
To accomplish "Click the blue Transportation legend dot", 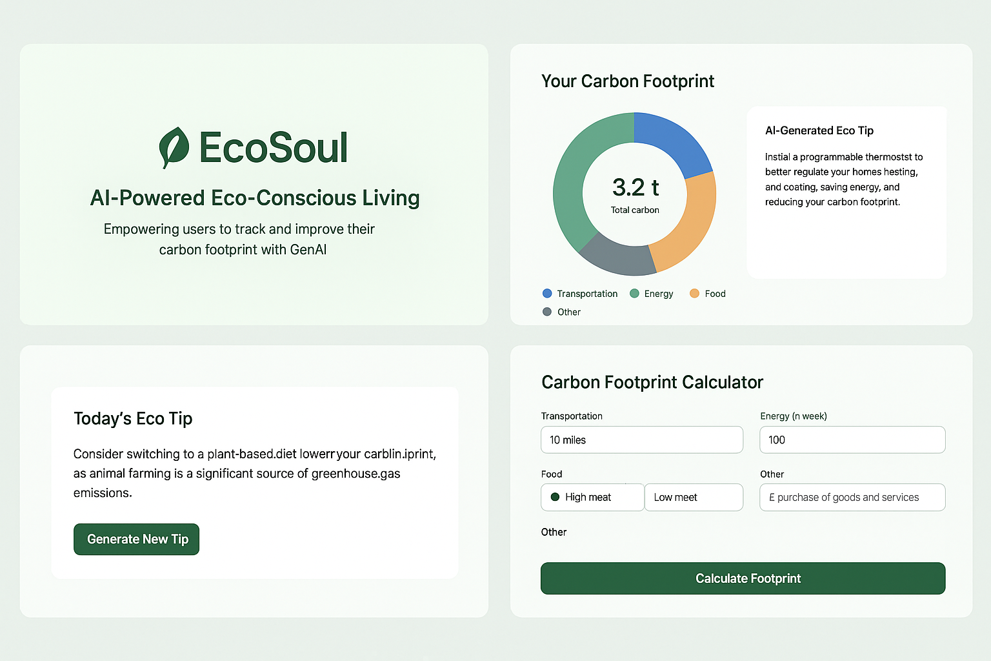I will point(546,293).
